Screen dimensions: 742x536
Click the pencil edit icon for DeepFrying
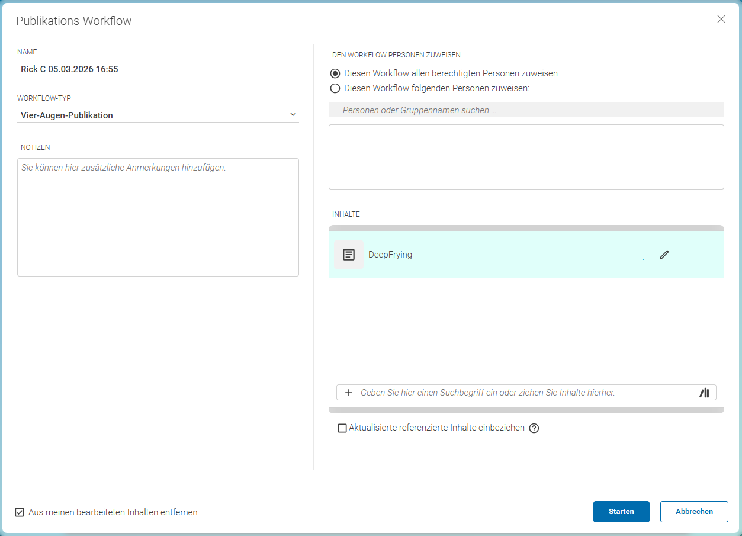664,255
